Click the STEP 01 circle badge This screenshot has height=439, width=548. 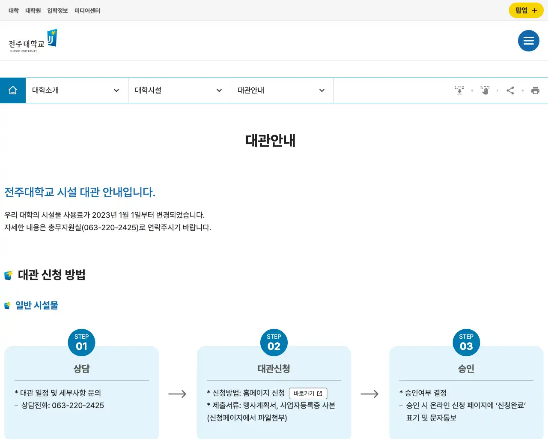click(81, 343)
